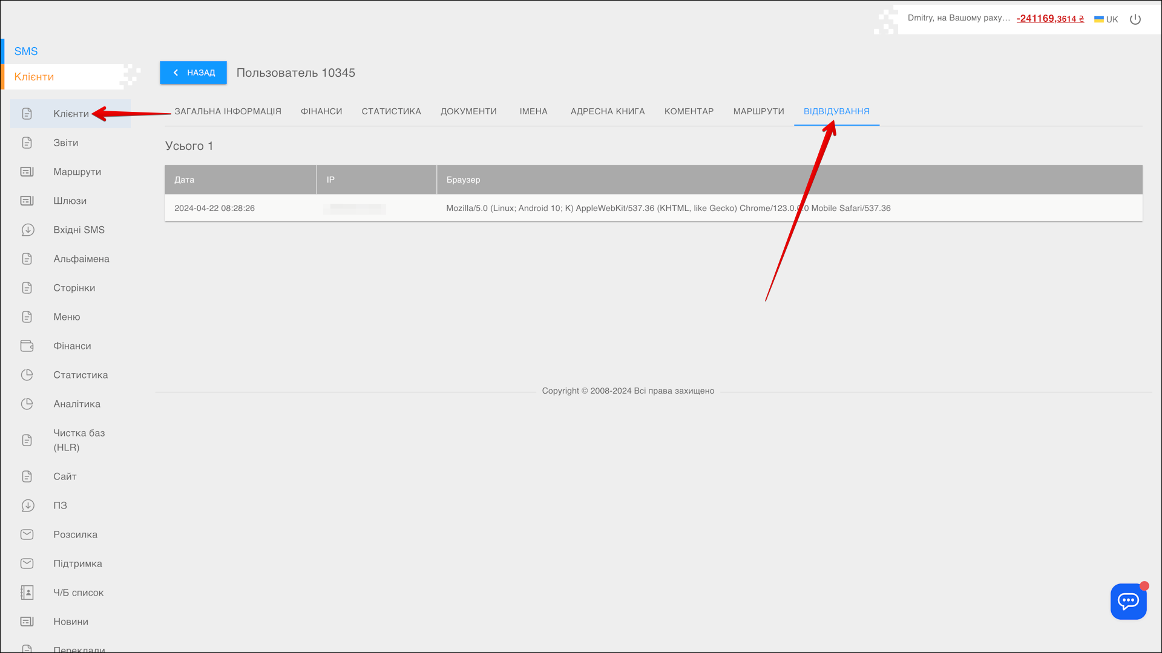The width and height of the screenshot is (1162, 653).
Task: Open the Коментар tab
Action: 689,111
